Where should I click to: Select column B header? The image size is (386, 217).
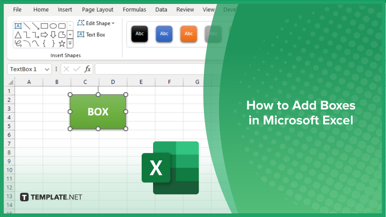[57, 82]
